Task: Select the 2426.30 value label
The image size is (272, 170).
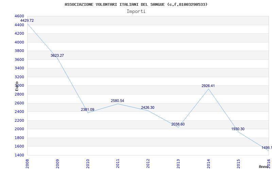Action: point(148,107)
